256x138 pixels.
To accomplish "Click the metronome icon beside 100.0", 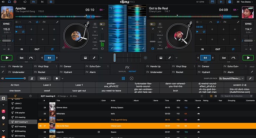I will click(32, 78).
